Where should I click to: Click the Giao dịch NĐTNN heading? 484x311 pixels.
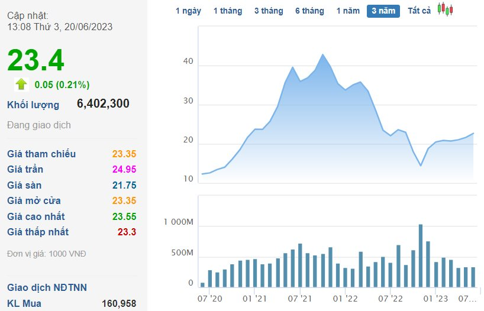[x=47, y=287]
